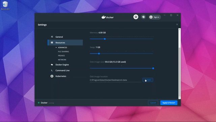
Task: Click the Memory slider handle
Action: 105,39
